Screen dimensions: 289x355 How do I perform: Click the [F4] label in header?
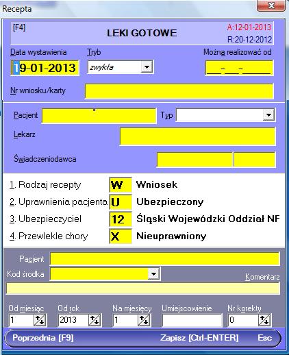tap(19, 27)
